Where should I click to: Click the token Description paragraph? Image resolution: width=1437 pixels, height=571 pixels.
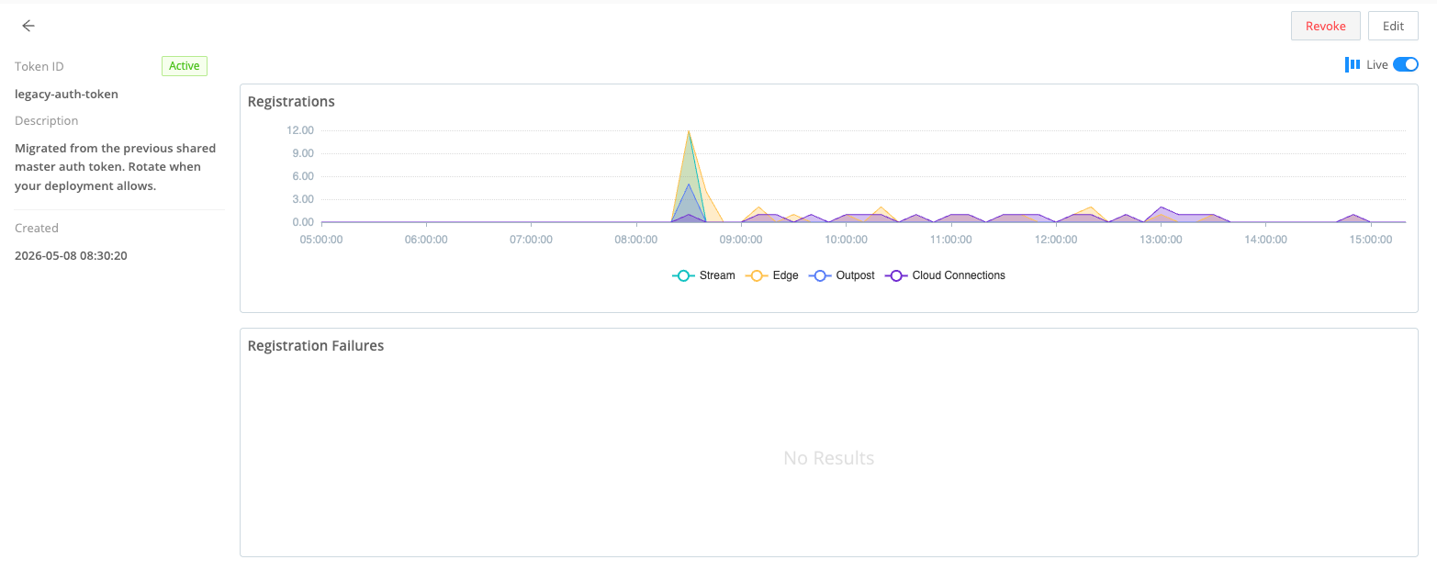[x=116, y=167]
